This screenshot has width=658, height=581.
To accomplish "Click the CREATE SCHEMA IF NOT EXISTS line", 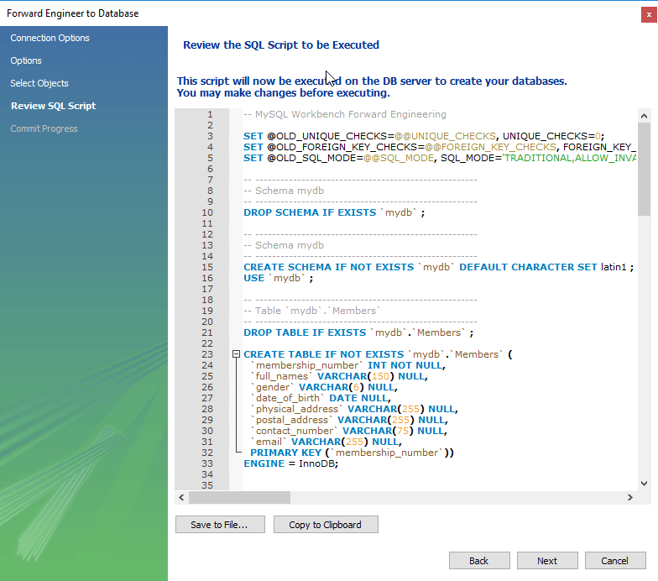I will click(x=438, y=267).
